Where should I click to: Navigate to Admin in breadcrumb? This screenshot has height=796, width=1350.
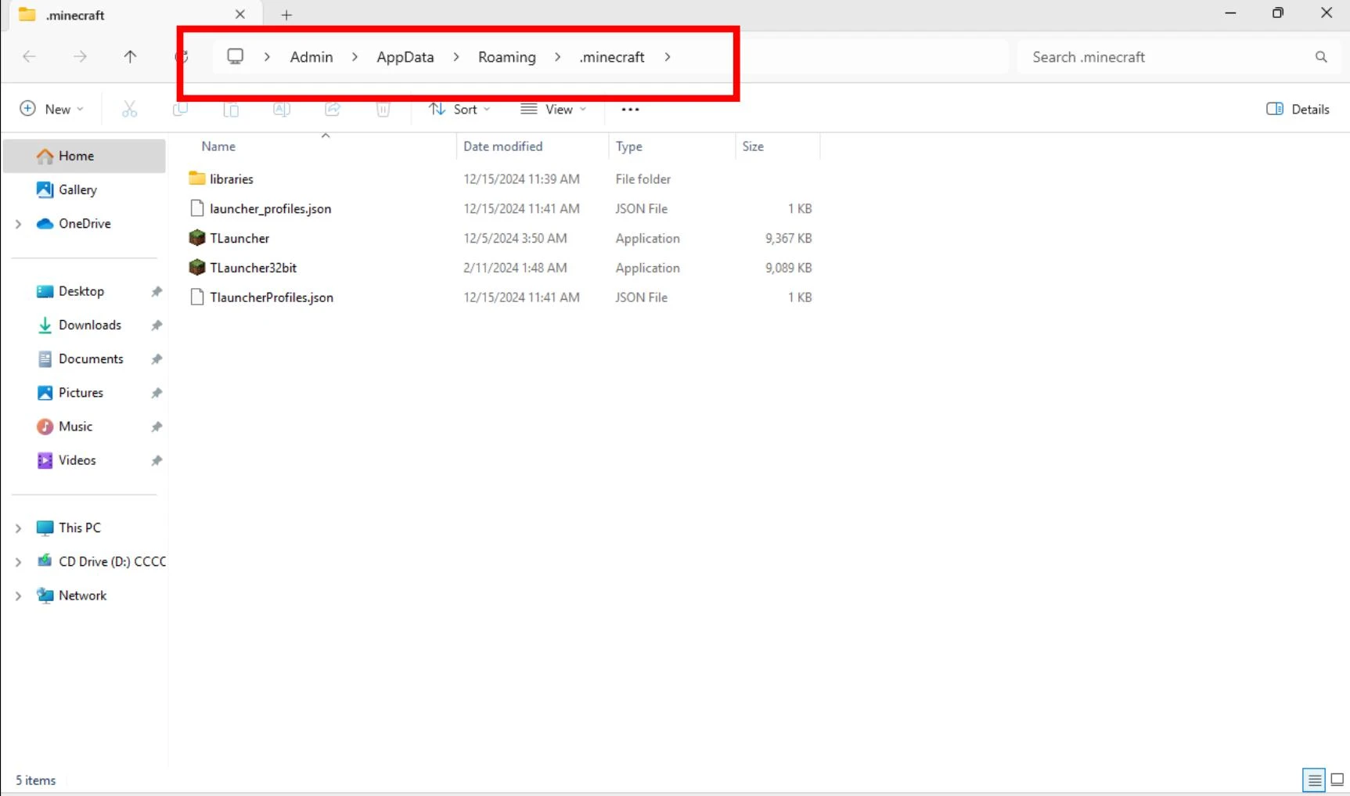click(x=311, y=57)
